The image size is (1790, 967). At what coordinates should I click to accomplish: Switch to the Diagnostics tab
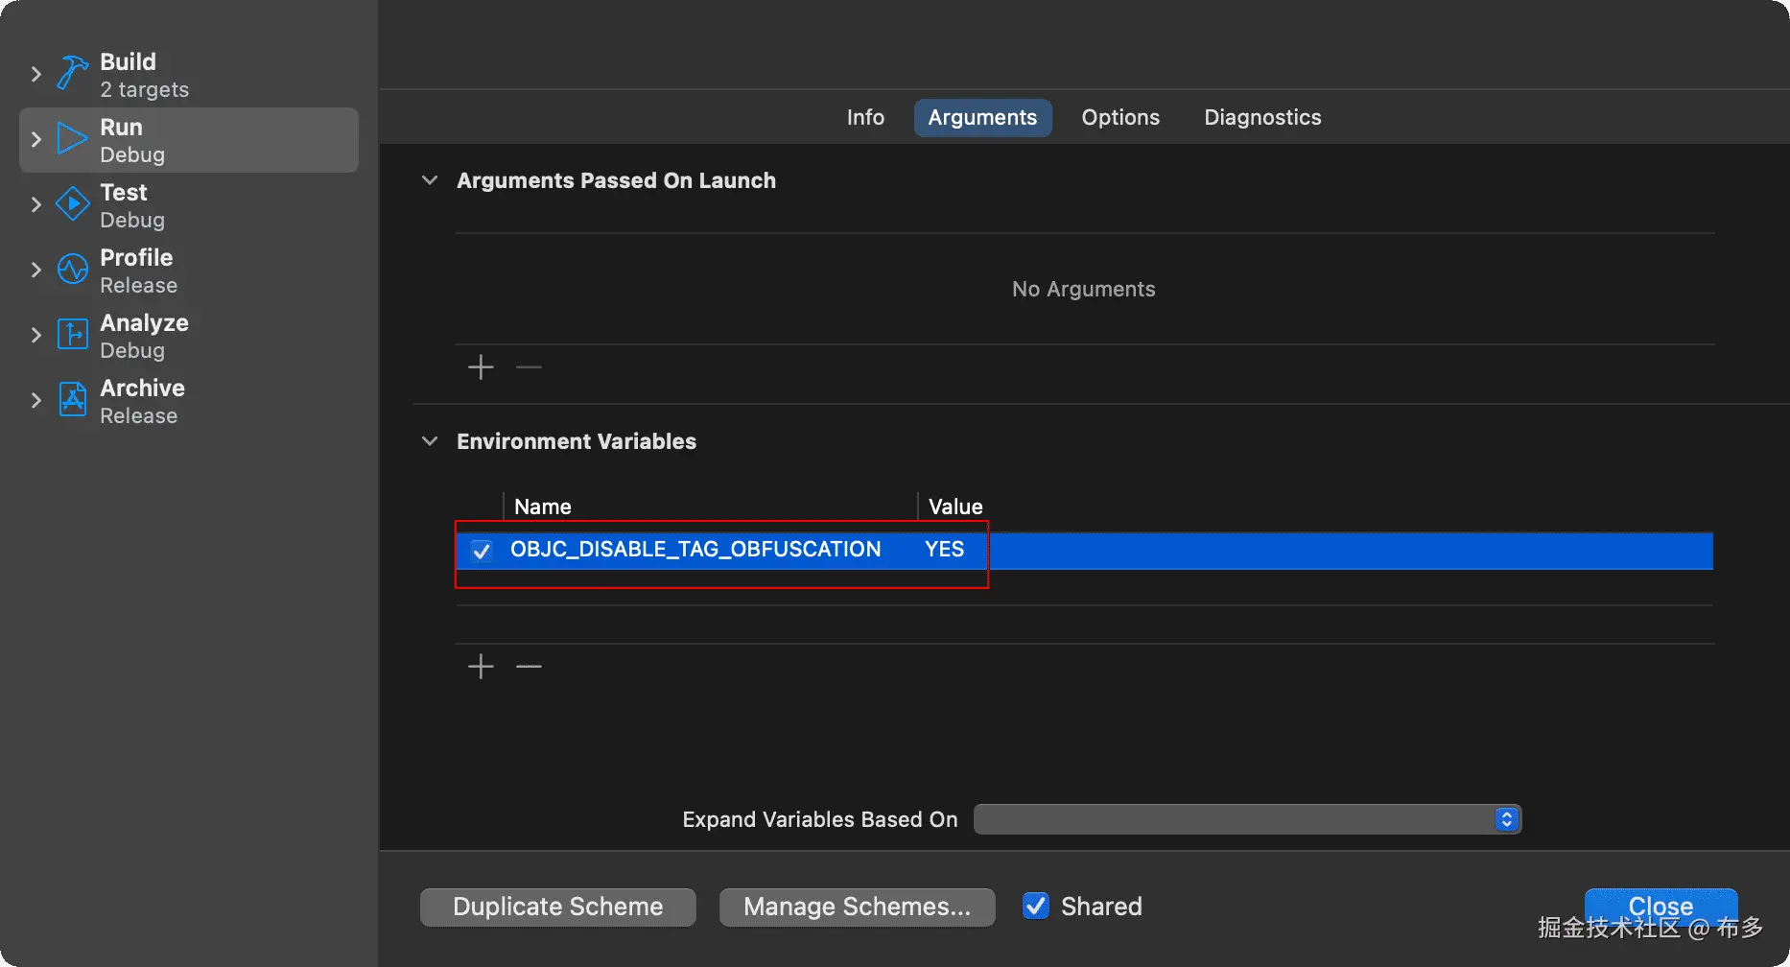pos(1262,117)
